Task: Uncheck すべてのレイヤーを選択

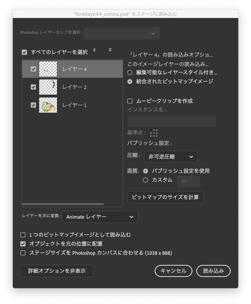Action: [24, 52]
